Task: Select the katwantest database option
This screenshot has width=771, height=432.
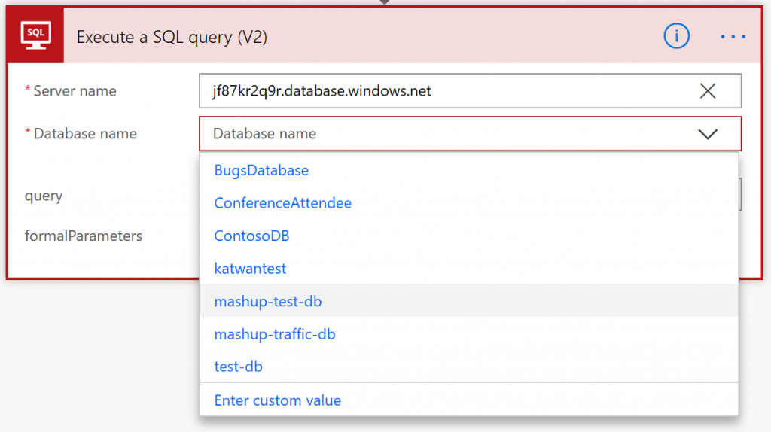Action: (x=250, y=269)
